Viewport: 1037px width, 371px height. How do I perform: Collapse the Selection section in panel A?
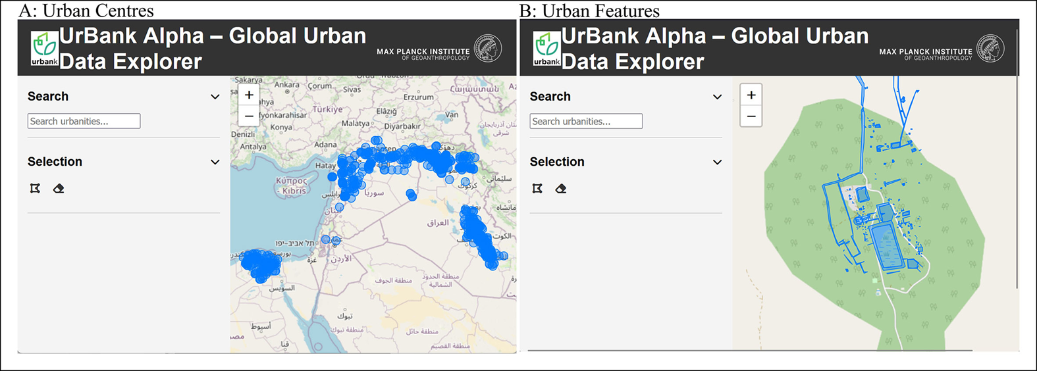(x=215, y=162)
